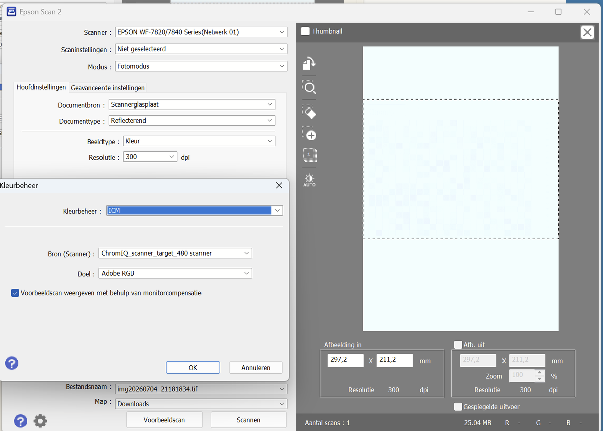Click the auto-locate marquee icon
603x431 pixels.
coord(309,154)
